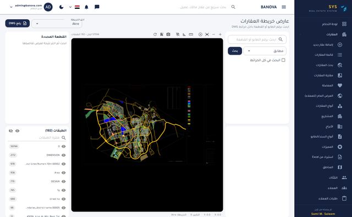Zoom out with the minus icon
352x217 pixels.
[x=214, y=35]
